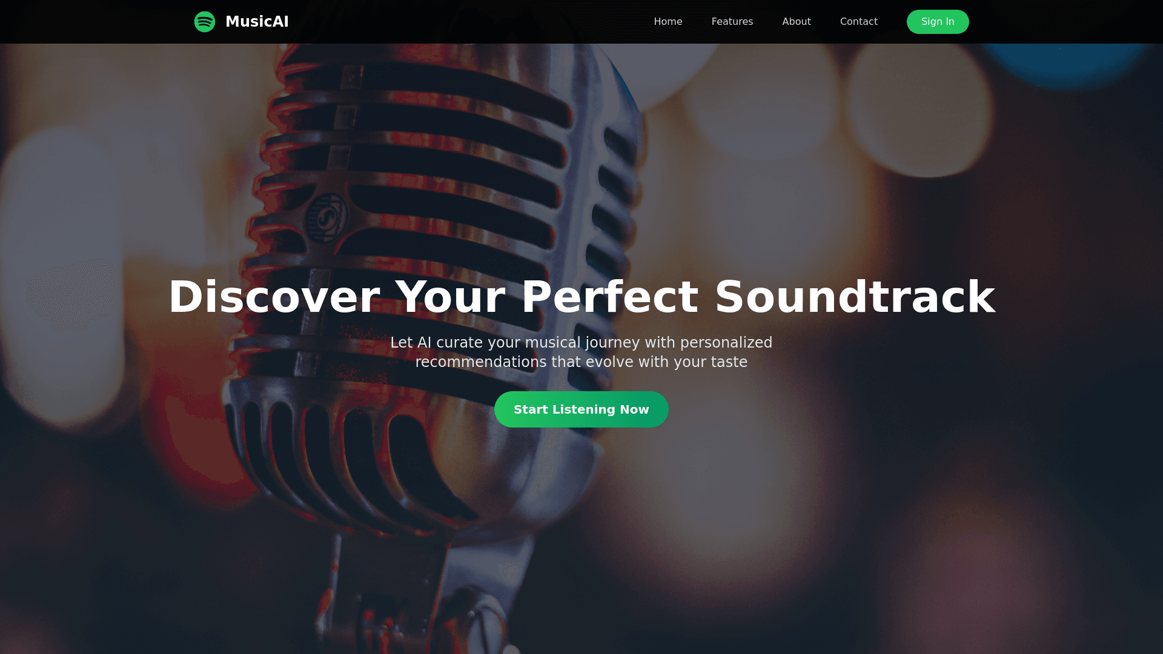The image size is (1163, 654).
Task: Click the Start Listening Now button
Action: pos(581,409)
